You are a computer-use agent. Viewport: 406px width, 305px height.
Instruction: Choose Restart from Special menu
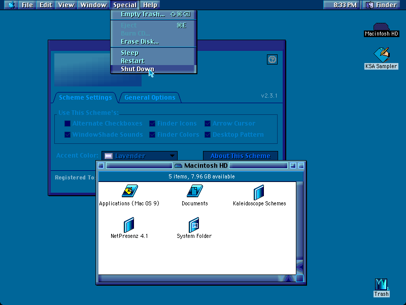click(154, 61)
